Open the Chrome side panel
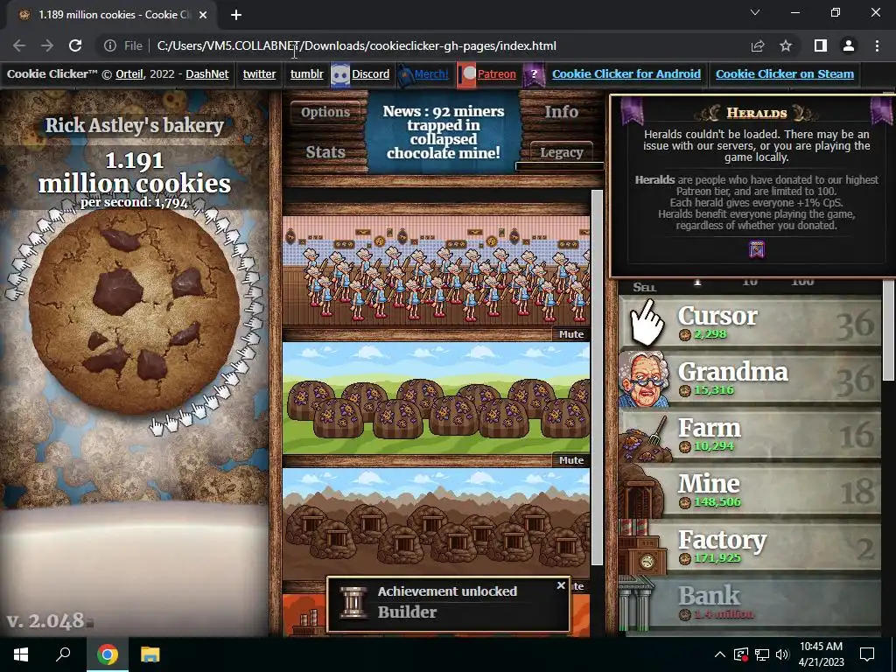 click(x=821, y=45)
